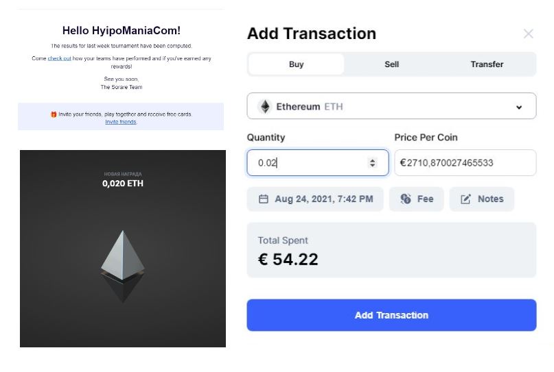
Task: Click the gift icon beside invite text
Action: (x=54, y=114)
